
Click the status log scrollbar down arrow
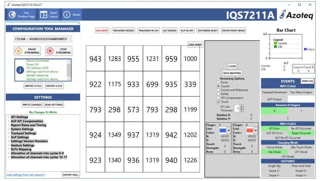[x=69, y=79]
